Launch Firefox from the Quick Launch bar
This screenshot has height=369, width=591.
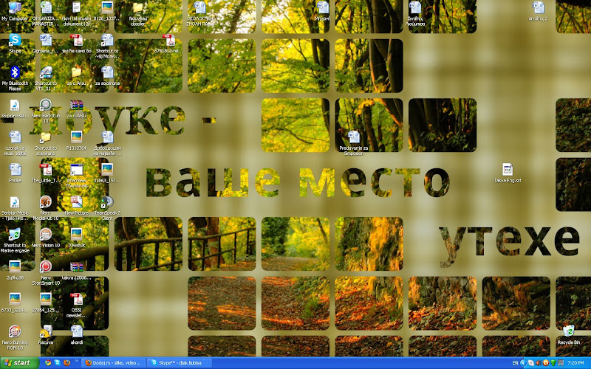[x=67, y=363]
